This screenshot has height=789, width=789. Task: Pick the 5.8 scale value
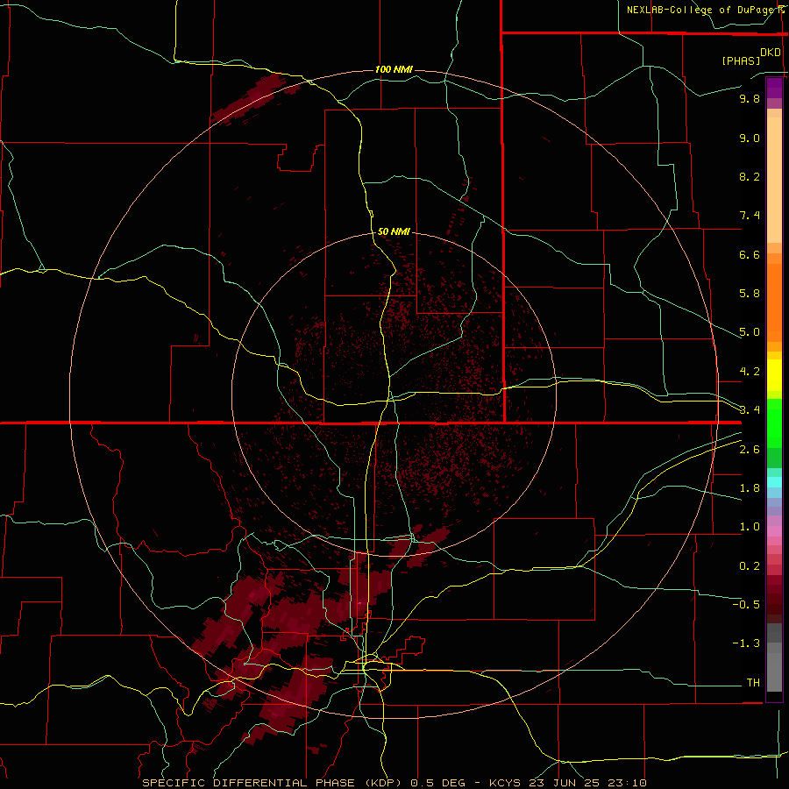coord(750,294)
